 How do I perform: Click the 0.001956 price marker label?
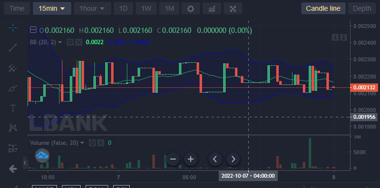click(364, 117)
